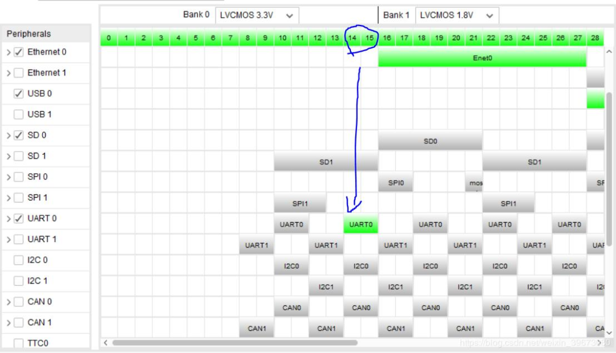The width and height of the screenshot is (616, 353).
Task: Disable the UART 0 checkbox
Action: click(x=18, y=219)
